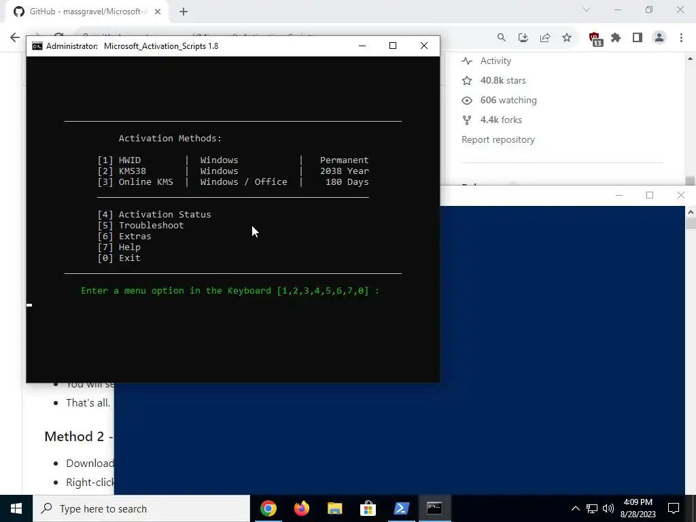Viewport: 696px width, 522px height.
Task: Click the 'Permanent' value in HWID row
Action: [x=345, y=160]
